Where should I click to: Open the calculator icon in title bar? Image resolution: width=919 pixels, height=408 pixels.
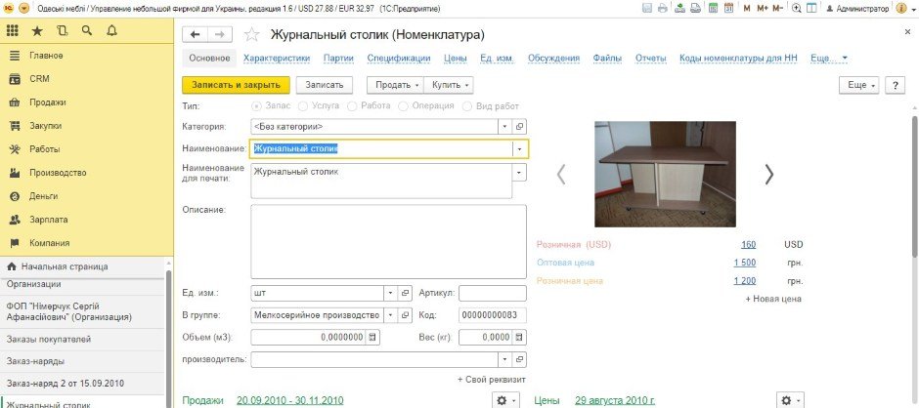714,8
